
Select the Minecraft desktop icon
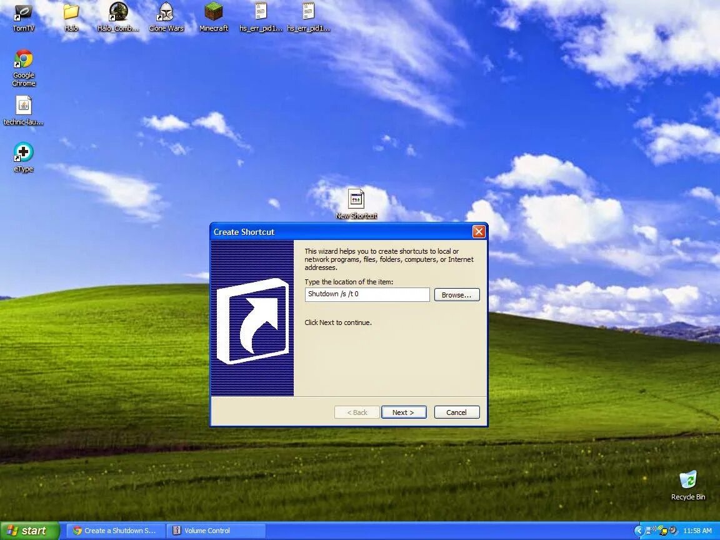coord(214,17)
